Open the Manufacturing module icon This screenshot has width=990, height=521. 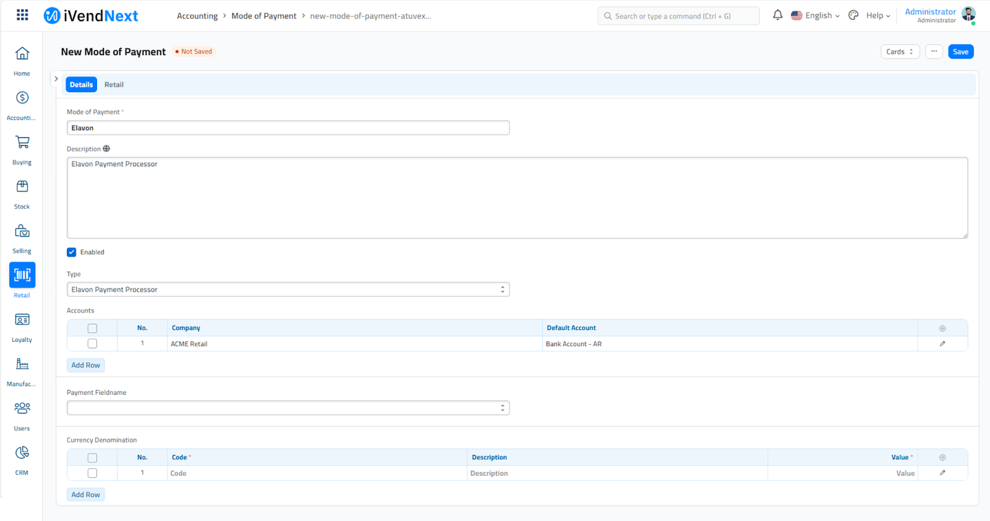click(x=22, y=364)
